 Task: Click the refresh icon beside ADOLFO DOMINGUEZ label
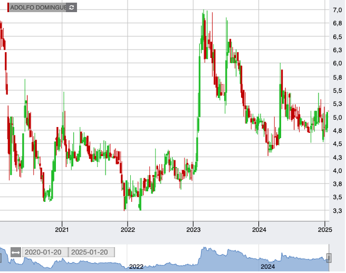pyautogui.click(x=72, y=7)
